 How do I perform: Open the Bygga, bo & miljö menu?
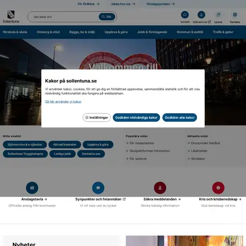(82, 32)
